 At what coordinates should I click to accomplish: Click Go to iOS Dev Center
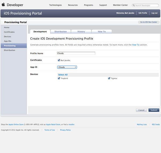(x=149, y=22)
